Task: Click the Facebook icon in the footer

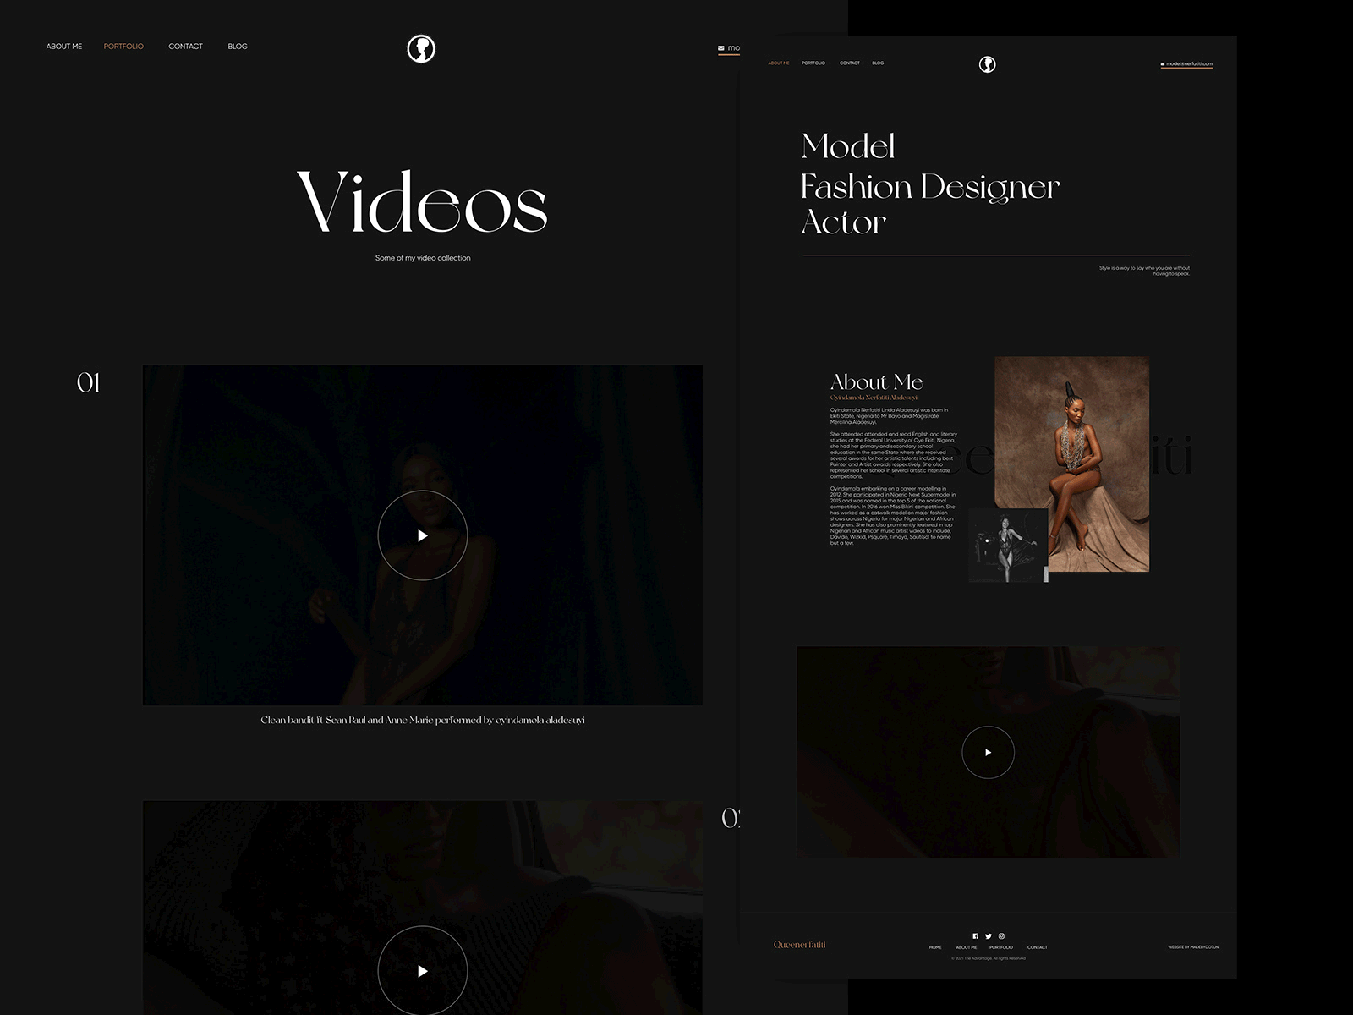Action: coord(976,935)
